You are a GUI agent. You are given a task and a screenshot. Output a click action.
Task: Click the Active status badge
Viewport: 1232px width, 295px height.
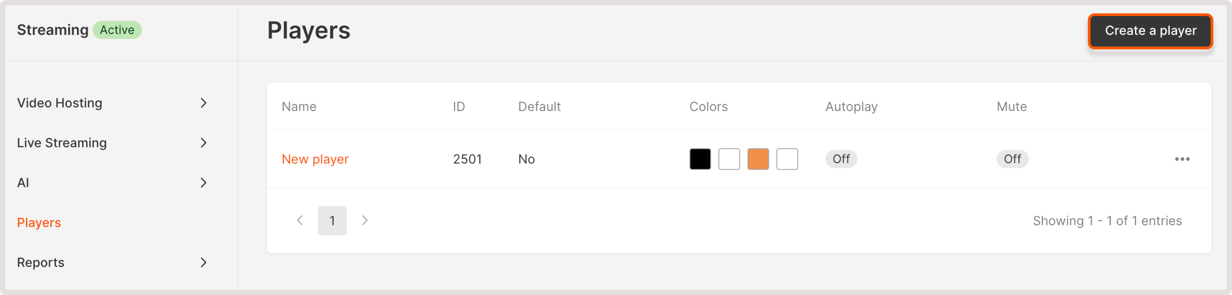(117, 30)
